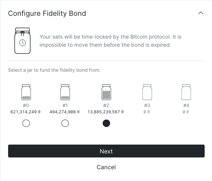Click the sats symbol beside 13,885,239,567
The height and width of the screenshot is (181, 212).
pos(122,112)
